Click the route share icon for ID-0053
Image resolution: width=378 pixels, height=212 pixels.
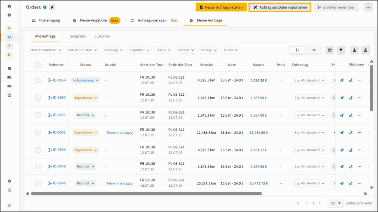pos(351,98)
